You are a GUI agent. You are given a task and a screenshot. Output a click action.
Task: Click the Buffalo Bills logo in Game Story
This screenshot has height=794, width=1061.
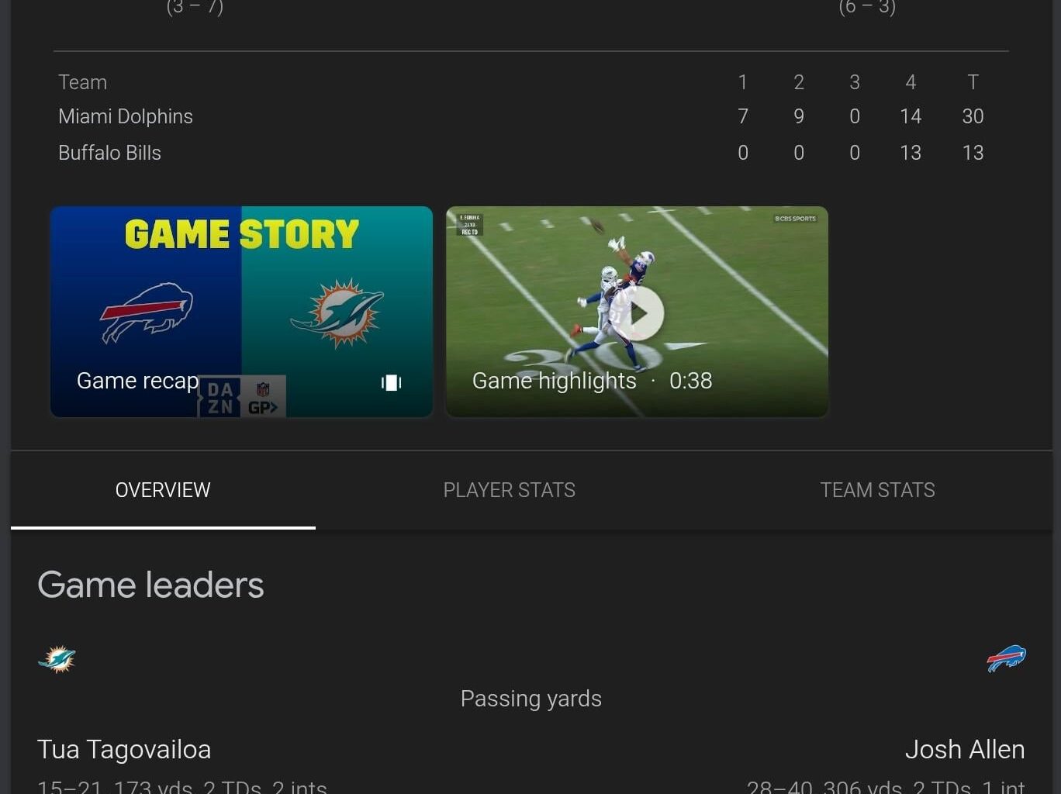pos(147,312)
